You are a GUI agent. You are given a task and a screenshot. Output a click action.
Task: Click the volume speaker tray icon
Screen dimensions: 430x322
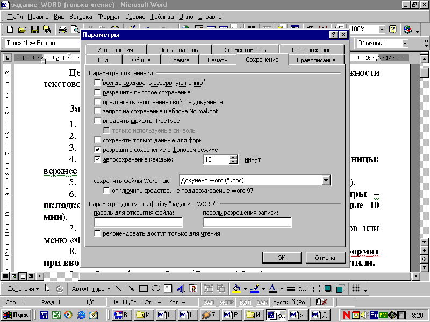(x=364, y=315)
